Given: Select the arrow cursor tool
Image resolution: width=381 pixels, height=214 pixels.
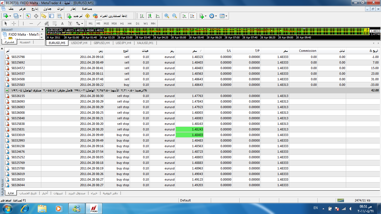Looking at the screenshot, I should [6, 23].
